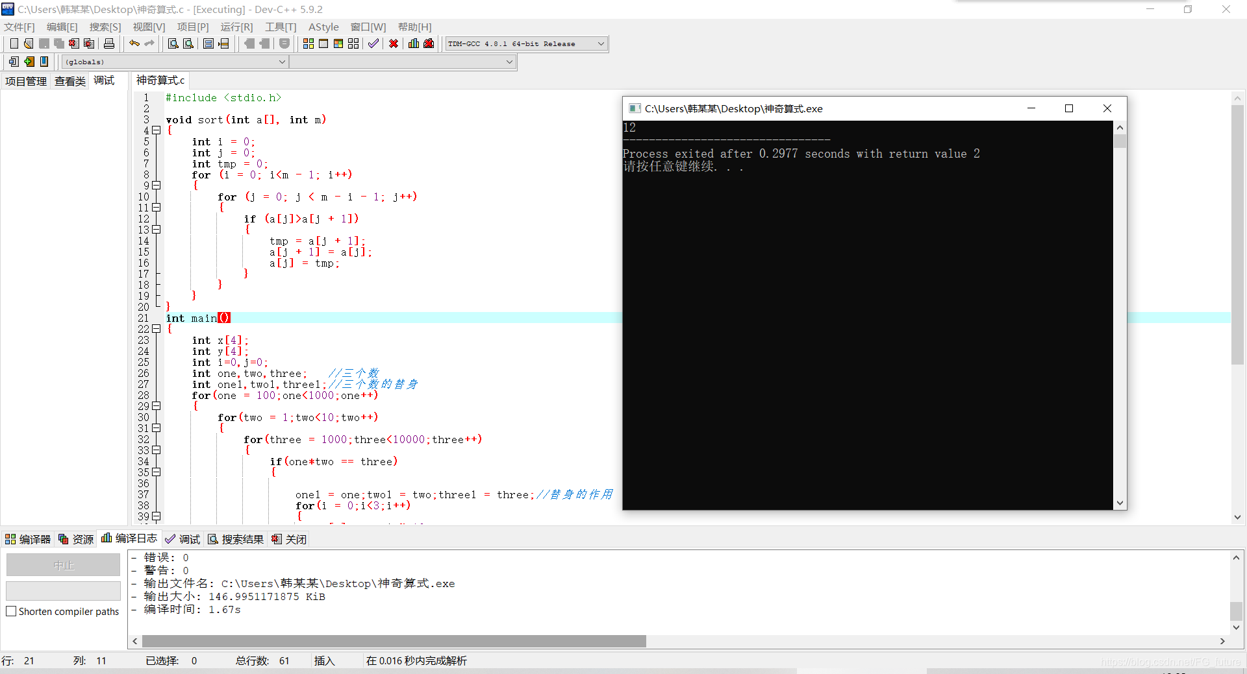The width and height of the screenshot is (1247, 674).
Task: Click the console window vertical scrollbar thumb
Action: [x=1120, y=141]
